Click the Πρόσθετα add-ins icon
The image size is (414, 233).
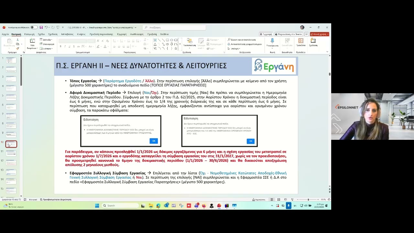point(301,41)
